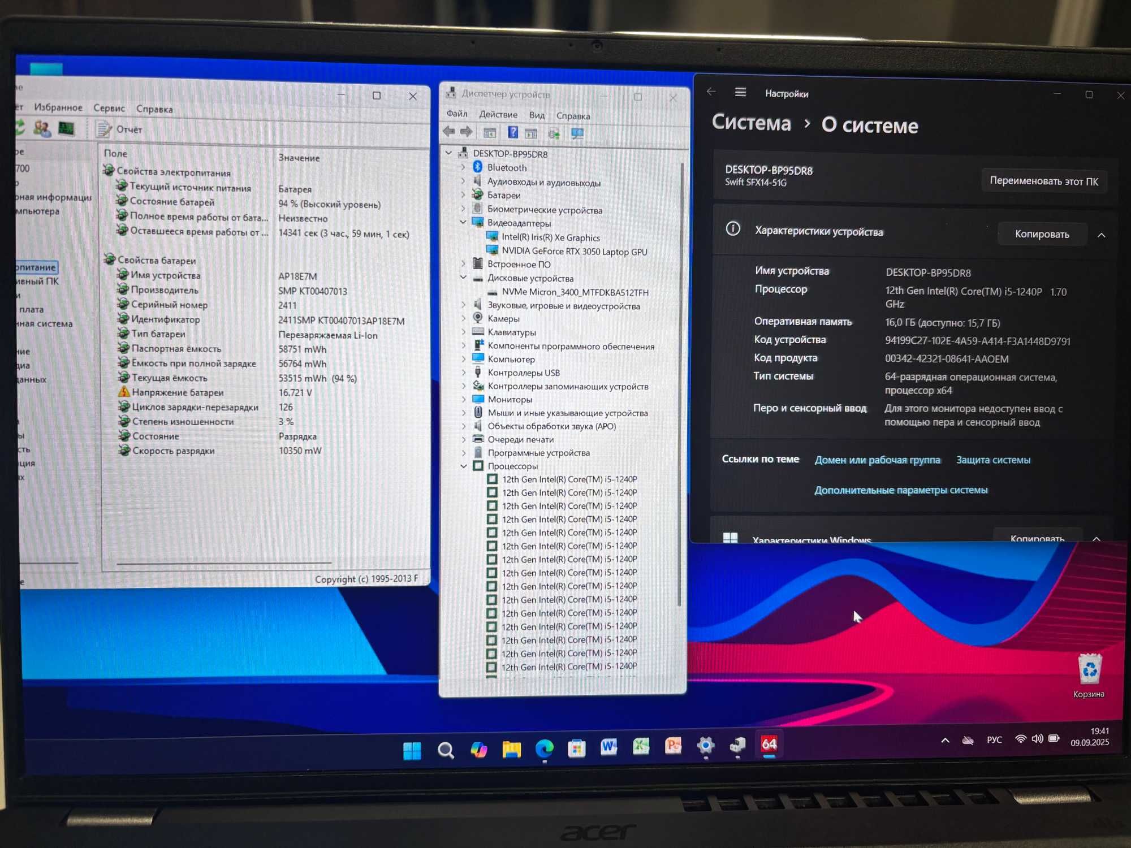Open Excel from the taskbar
This screenshot has height=848, width=1131.
click(x=641, y=746)
